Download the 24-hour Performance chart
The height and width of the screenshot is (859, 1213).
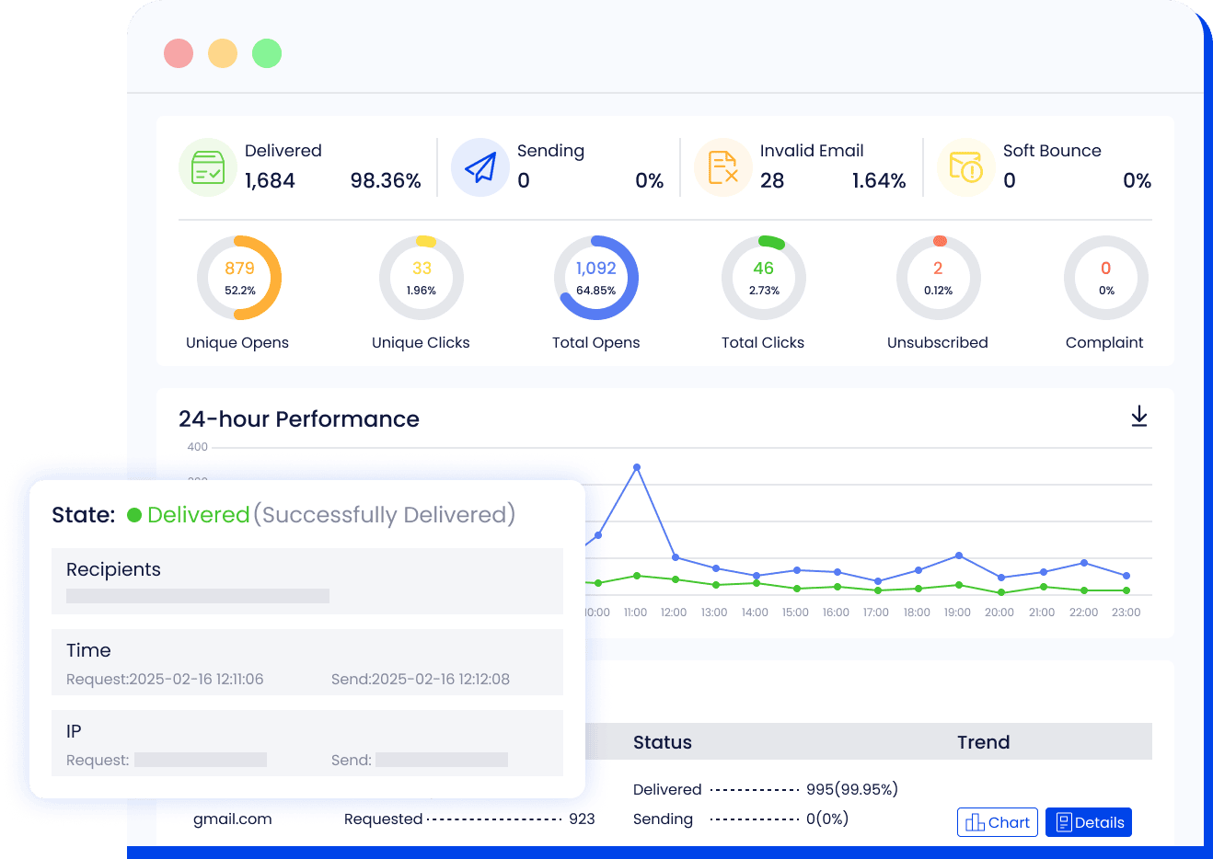(x=1139, y=417)
